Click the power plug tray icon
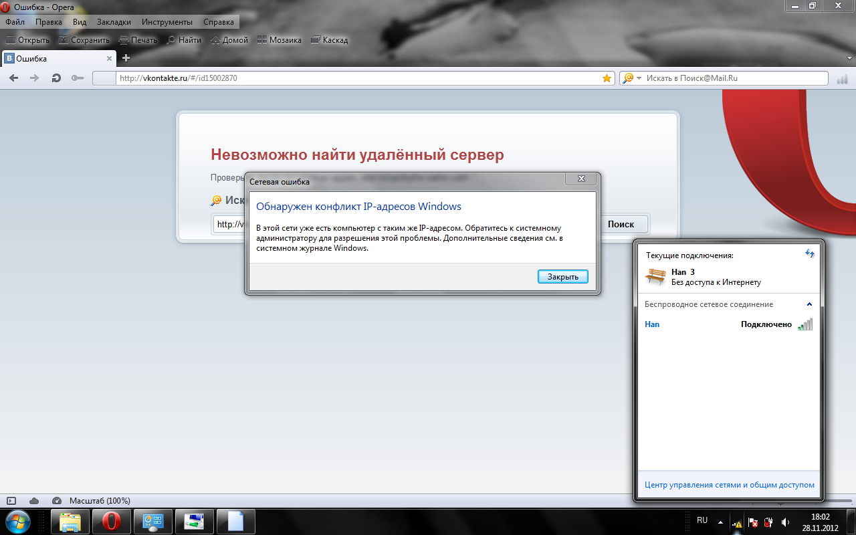This screenshot has height=535, width=856. 769,522
